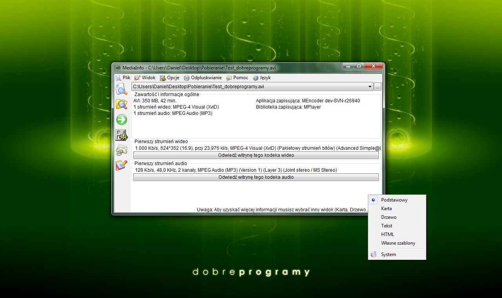
Task: Click the "Uwaga: Aby uzyskać więcej informacji" note
Action: tap(283, 210)
